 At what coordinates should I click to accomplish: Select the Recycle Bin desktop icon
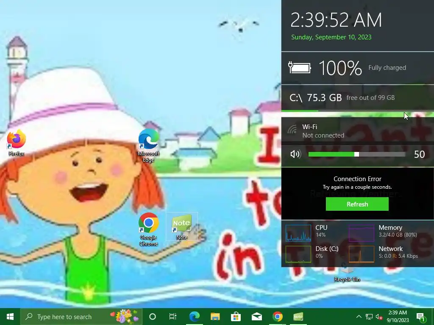[347, 273]
